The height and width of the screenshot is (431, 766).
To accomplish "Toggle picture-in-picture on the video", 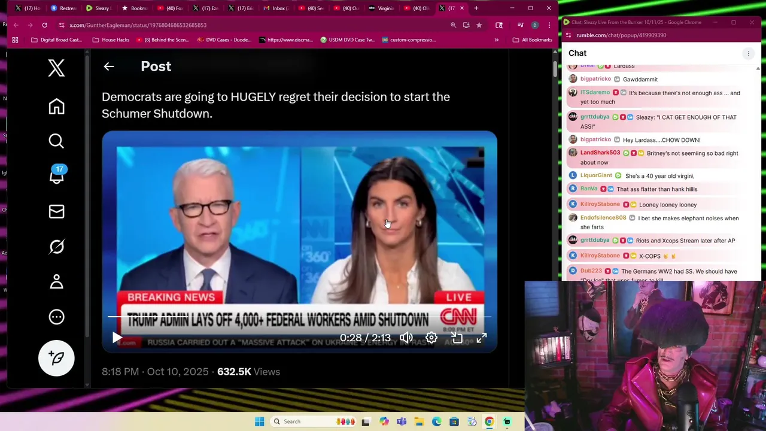I will tap(457, 338).
